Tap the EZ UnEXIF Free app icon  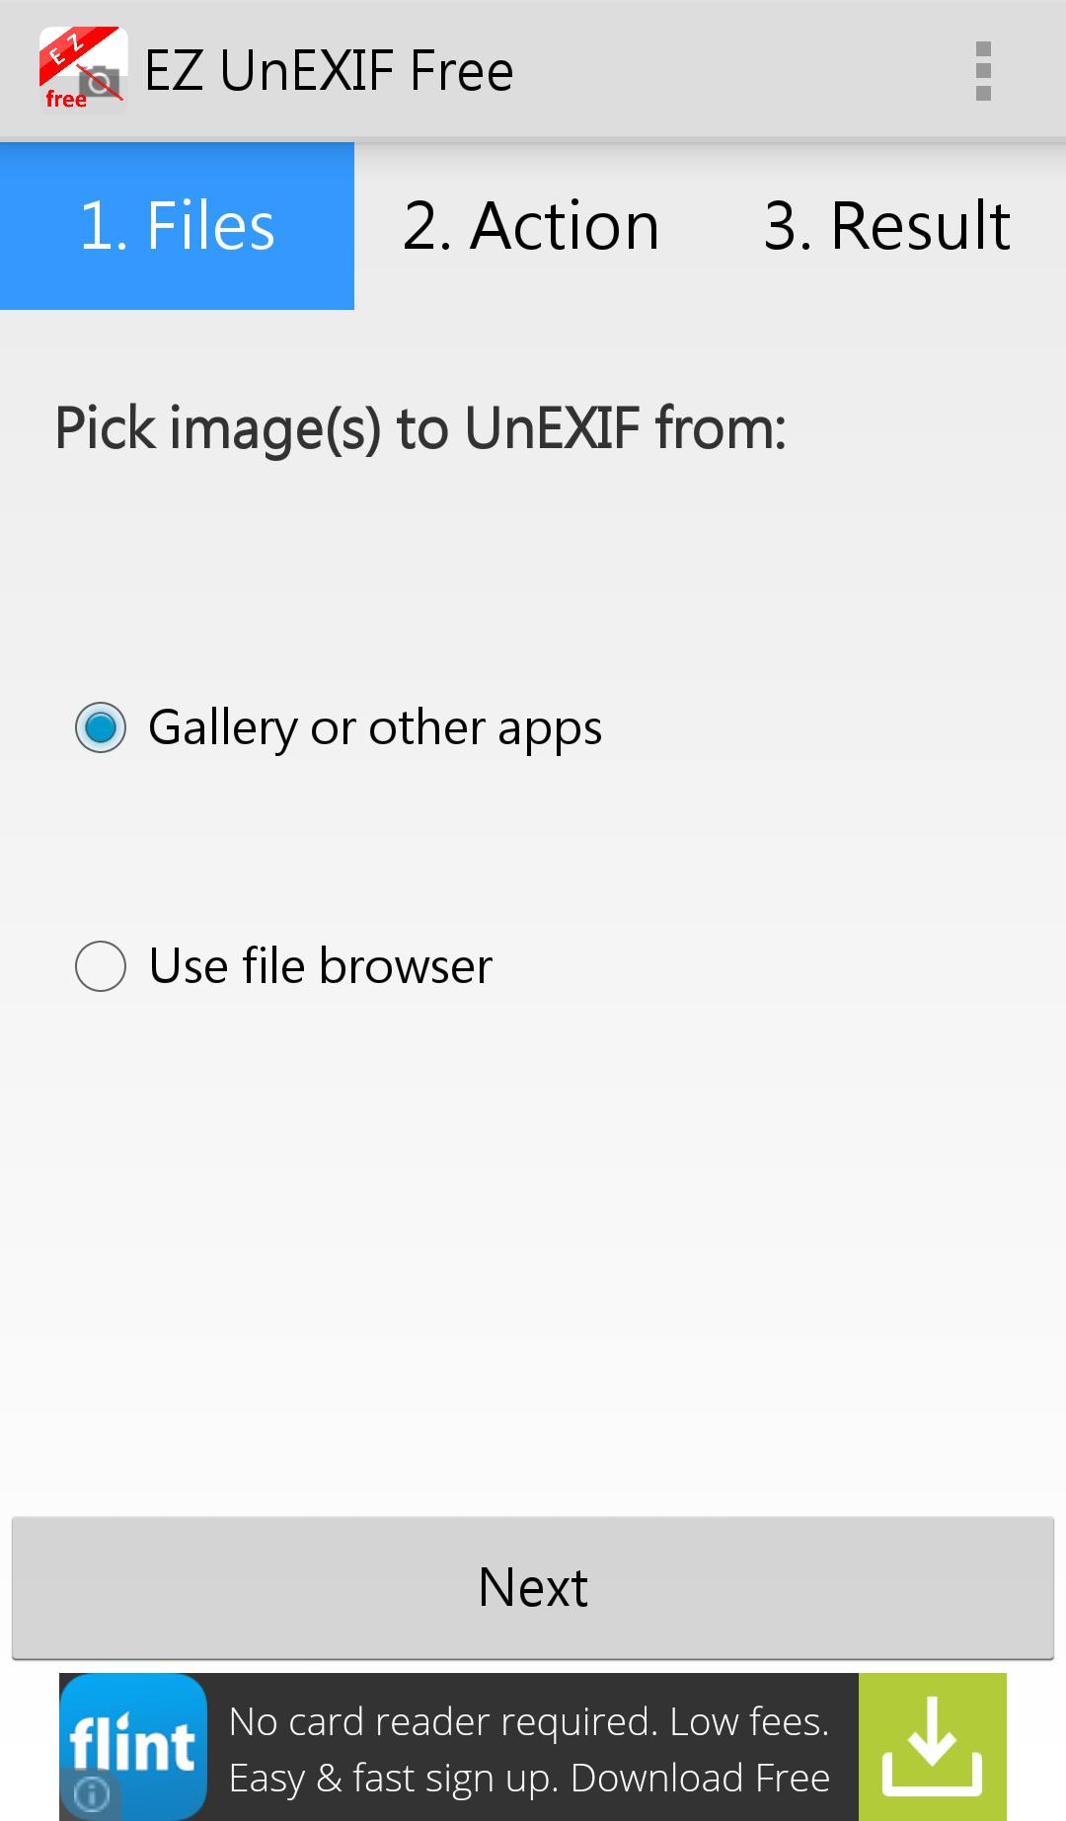pos(83,70)
